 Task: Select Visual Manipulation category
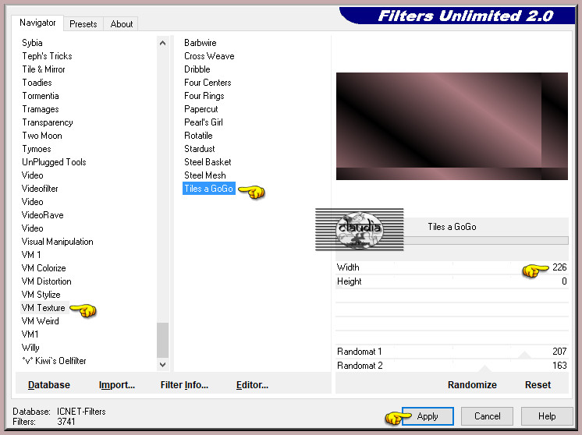[58, 242]
